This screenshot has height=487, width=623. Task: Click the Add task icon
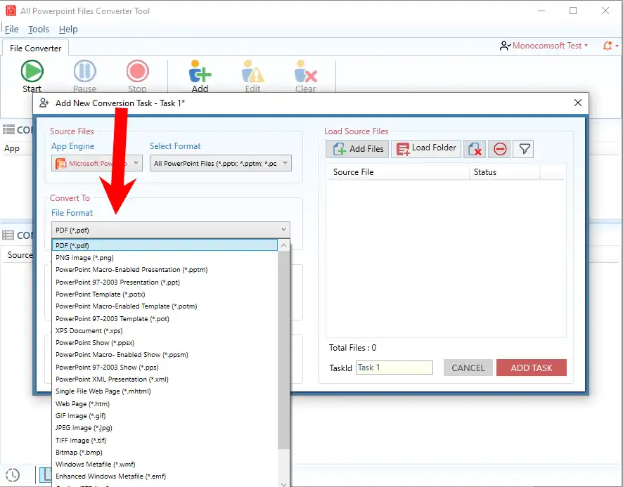pyautogui.click(x=200, y=72)
